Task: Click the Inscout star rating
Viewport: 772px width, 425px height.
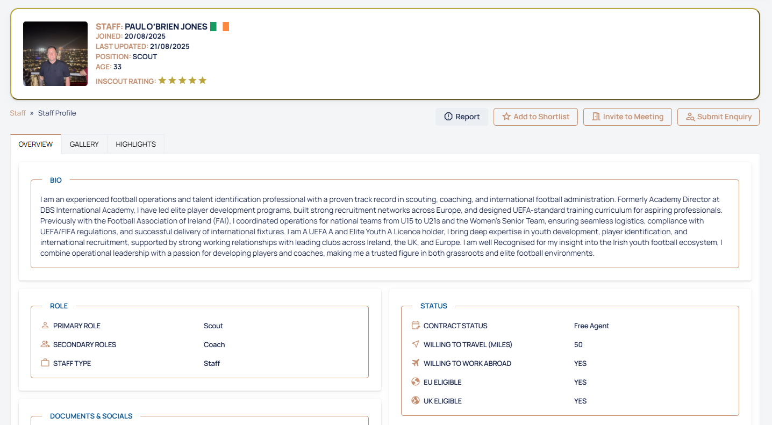Action: (x=182, y=81)
